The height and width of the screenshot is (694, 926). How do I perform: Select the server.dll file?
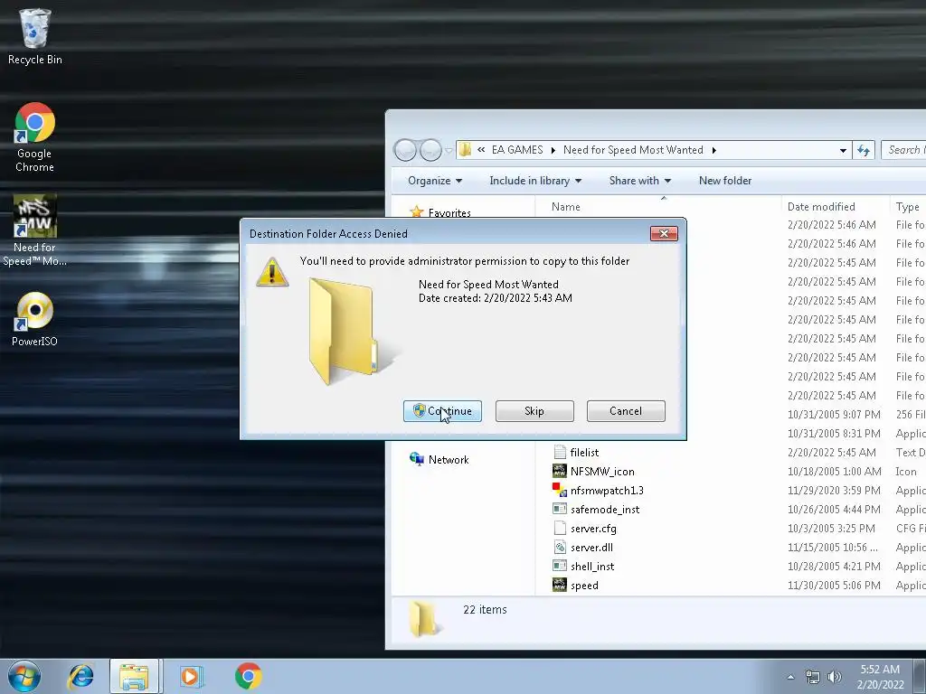point(591,547)
